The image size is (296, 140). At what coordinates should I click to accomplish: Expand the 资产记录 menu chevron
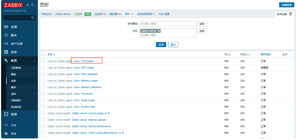click(34, 44)
